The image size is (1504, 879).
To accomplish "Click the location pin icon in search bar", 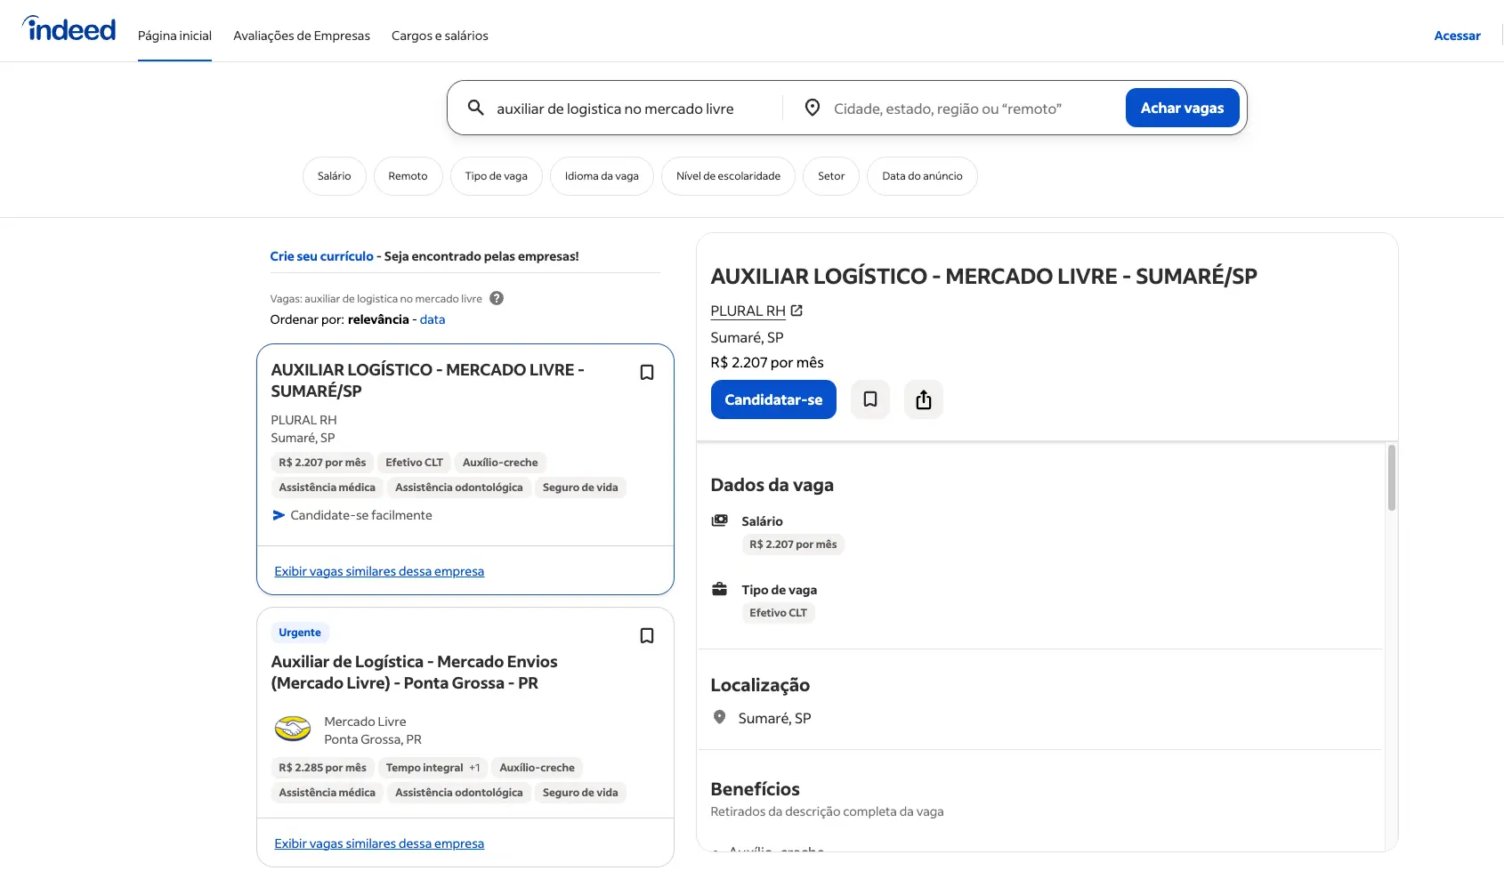I will 812,108.
